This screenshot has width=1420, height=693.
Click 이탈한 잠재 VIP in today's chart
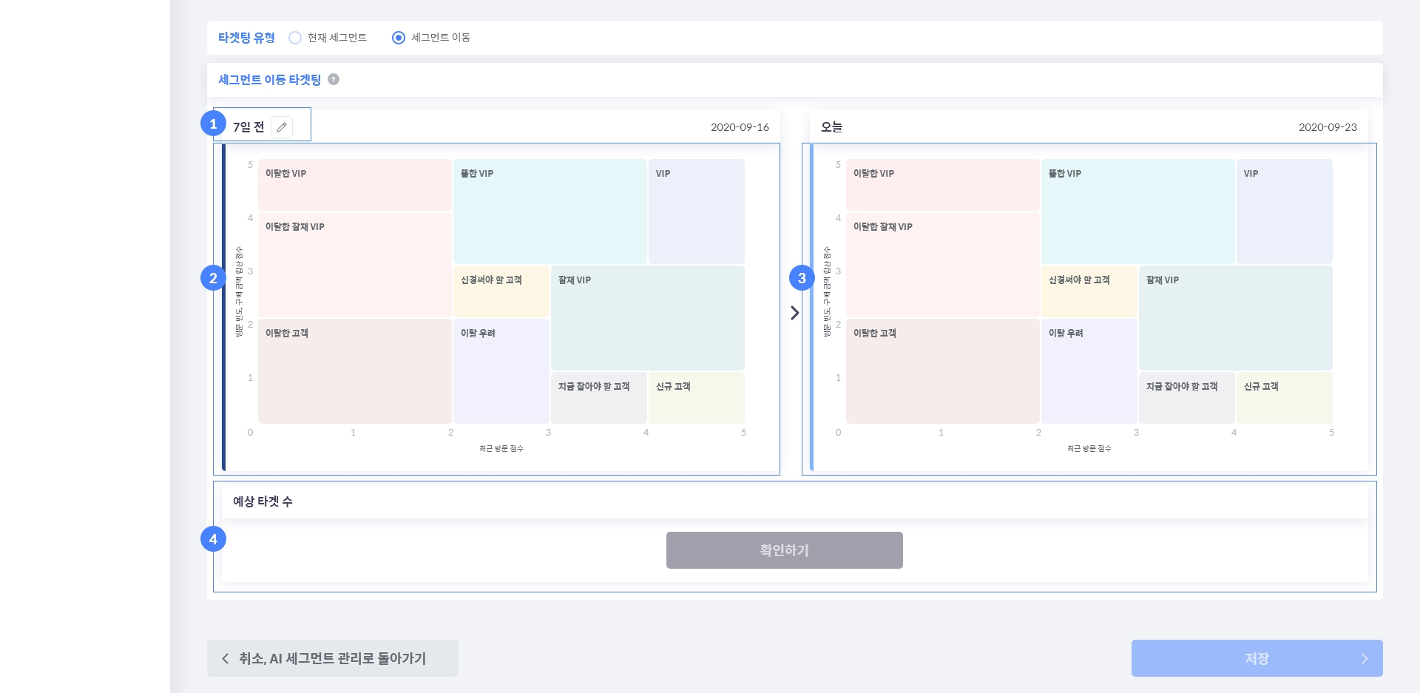point(942,265)
